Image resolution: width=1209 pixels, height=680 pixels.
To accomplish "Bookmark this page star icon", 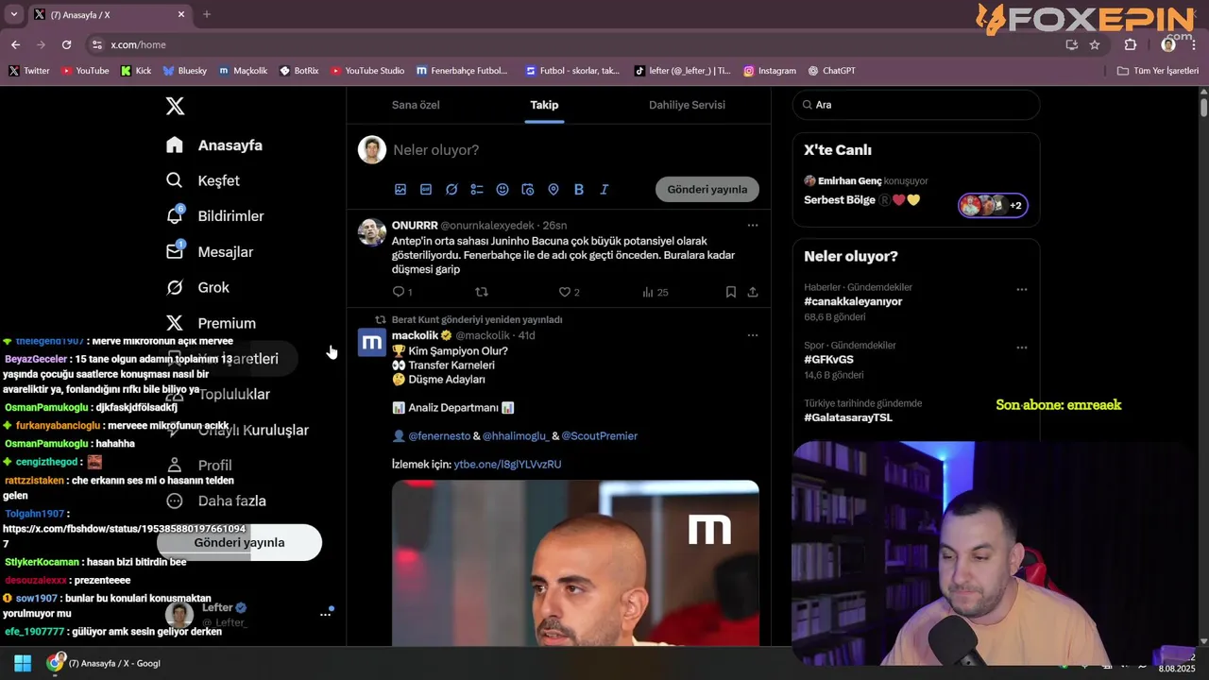I will (1095, 44).
